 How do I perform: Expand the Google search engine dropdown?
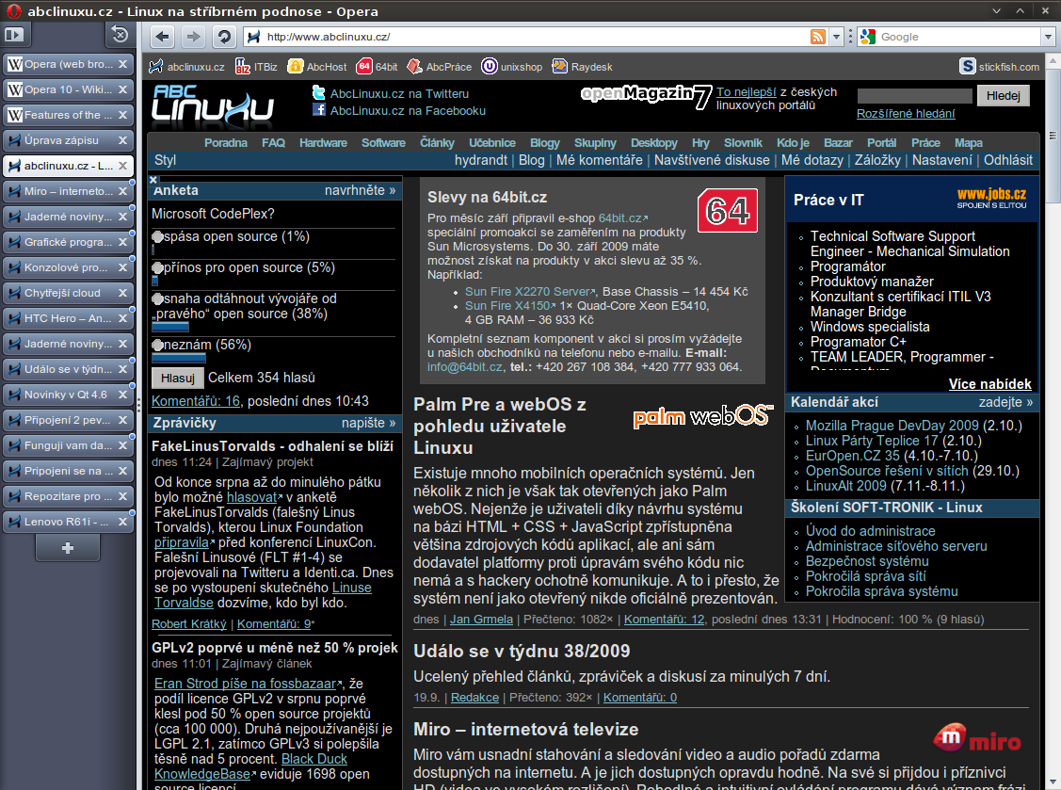[1048, 37]
